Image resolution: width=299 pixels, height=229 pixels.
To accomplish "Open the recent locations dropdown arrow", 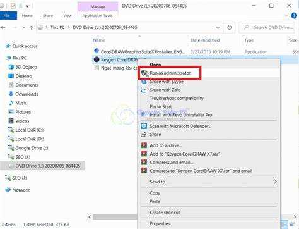I will coord(24,28).
